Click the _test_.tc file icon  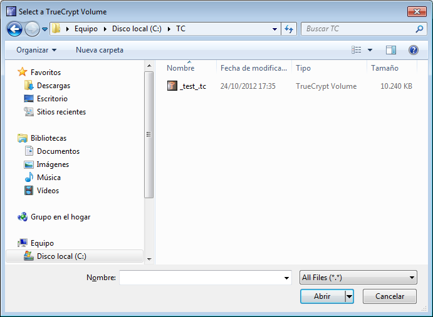172,86
